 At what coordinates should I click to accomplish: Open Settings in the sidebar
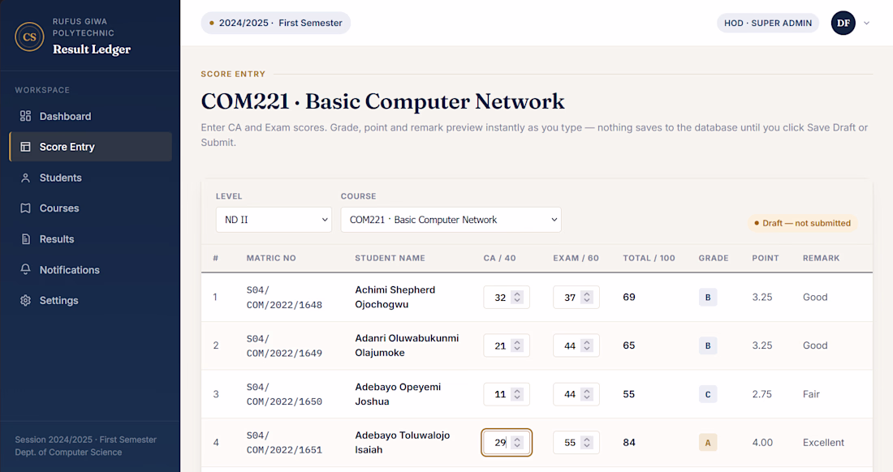pyautogui.click(x=91, y=300)
